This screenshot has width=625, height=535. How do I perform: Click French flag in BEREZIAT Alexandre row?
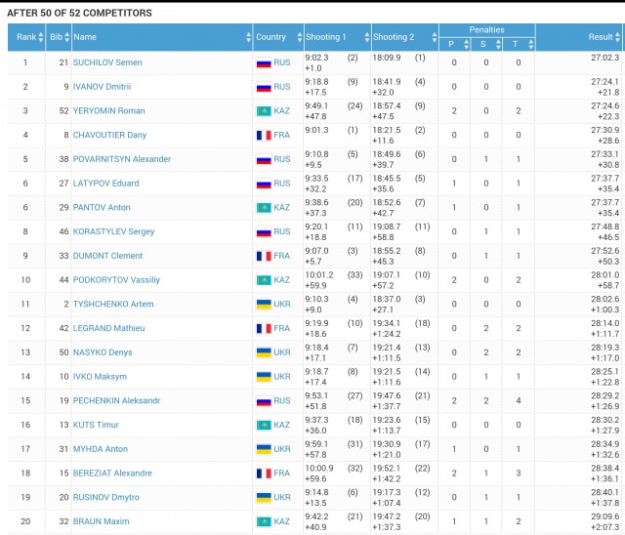[264, 473]
